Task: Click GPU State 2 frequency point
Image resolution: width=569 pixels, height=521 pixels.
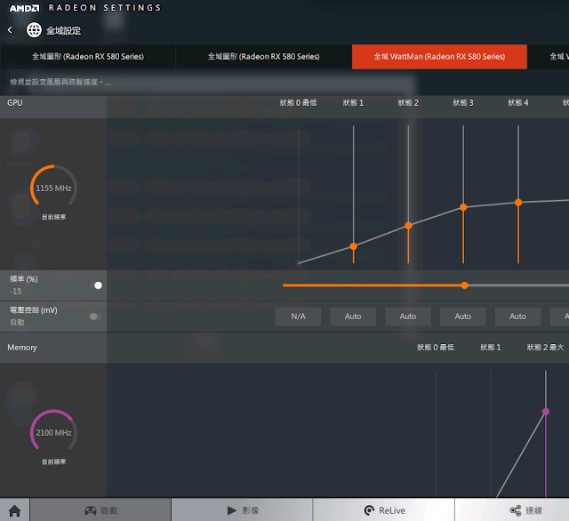Action: tap(408, 226)
